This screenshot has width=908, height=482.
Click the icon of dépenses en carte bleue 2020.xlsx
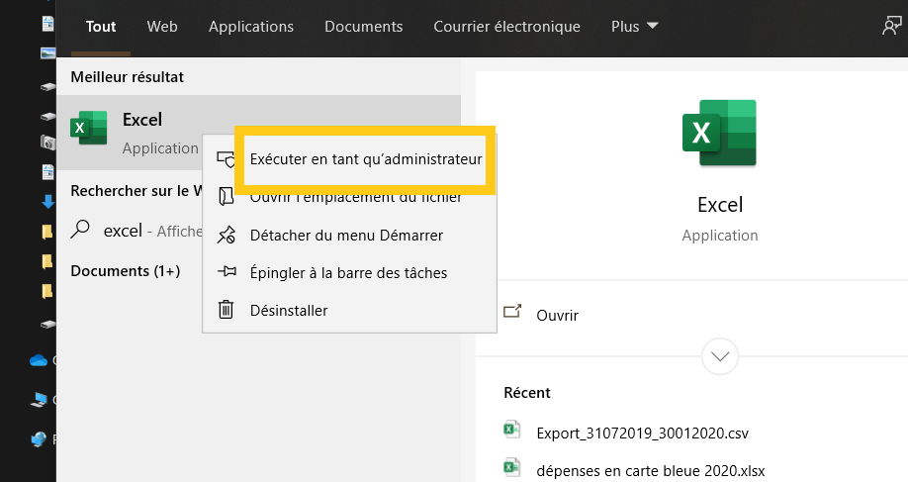click(512, 467)
